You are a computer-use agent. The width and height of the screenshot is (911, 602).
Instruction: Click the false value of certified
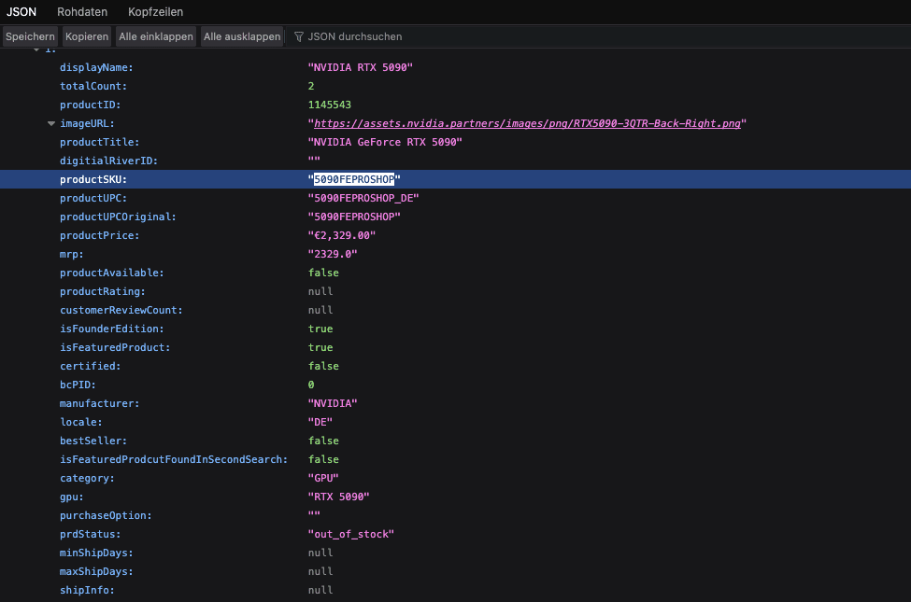pyautogui.click(x=323, y=366)
